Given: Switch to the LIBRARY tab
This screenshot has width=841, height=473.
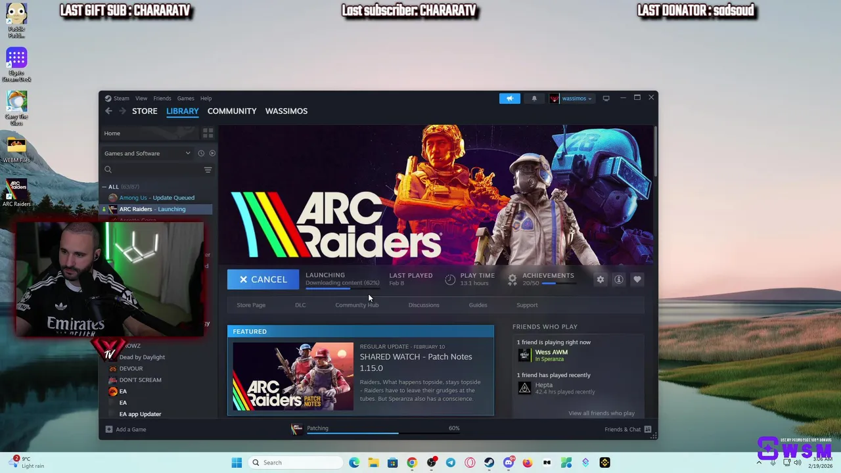Looking at the screenshot, I should click(182, 111).
